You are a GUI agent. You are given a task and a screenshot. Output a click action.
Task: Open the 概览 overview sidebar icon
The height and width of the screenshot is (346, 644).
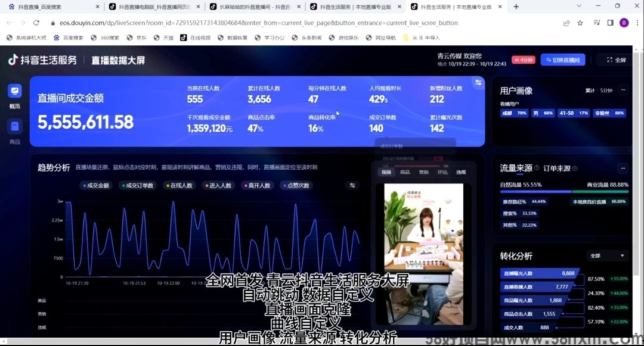point(15,91)
